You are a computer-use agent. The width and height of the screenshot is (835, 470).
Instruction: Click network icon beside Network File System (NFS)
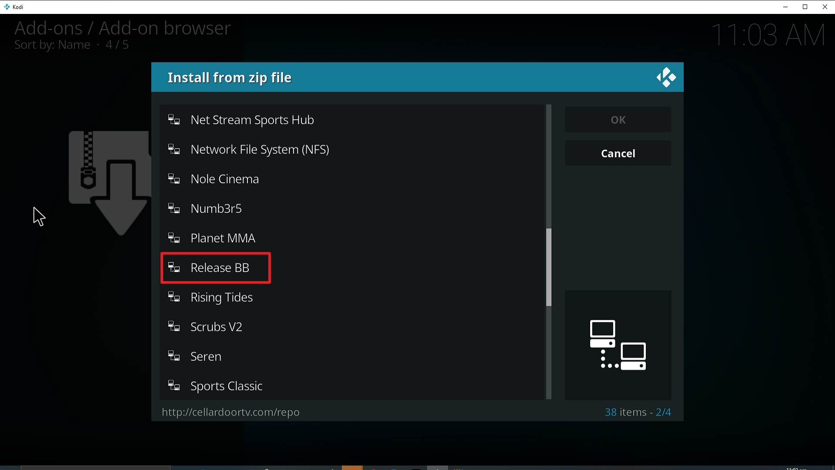click(174, 149)
